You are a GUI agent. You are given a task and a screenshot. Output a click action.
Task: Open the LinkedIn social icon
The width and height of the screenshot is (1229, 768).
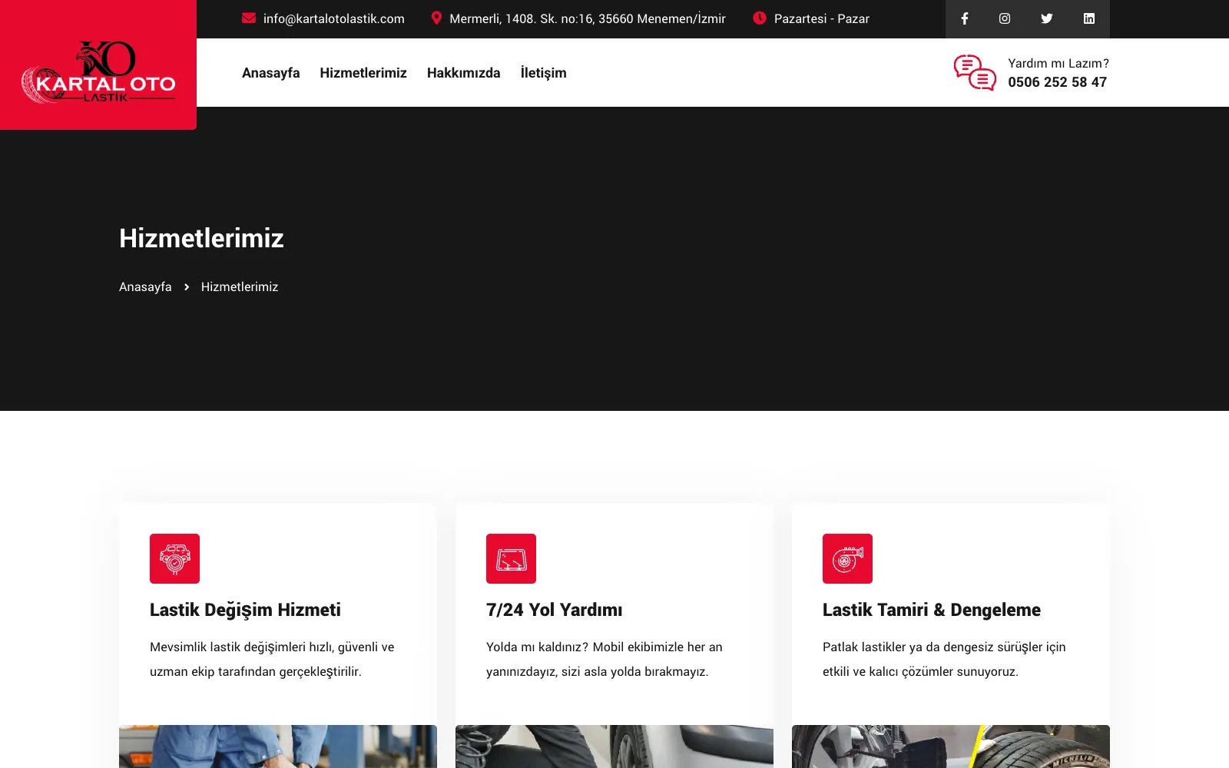click(x=1089, y=18)
